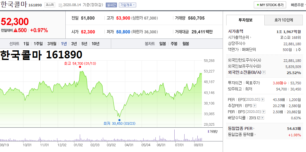Click the +0.97% change rate
This screenshot has width=306, height=152.
pos(39,30)
